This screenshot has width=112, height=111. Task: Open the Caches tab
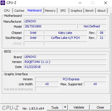[19, 11]
